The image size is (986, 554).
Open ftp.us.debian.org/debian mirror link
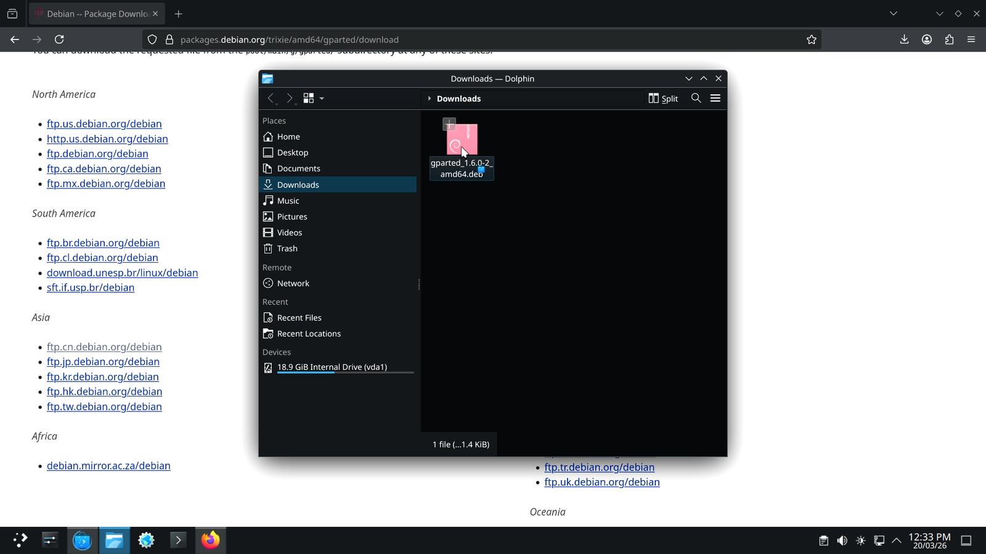point(104,124)
